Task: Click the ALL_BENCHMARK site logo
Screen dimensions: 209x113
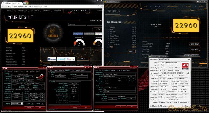Action: tap(77, 11)
